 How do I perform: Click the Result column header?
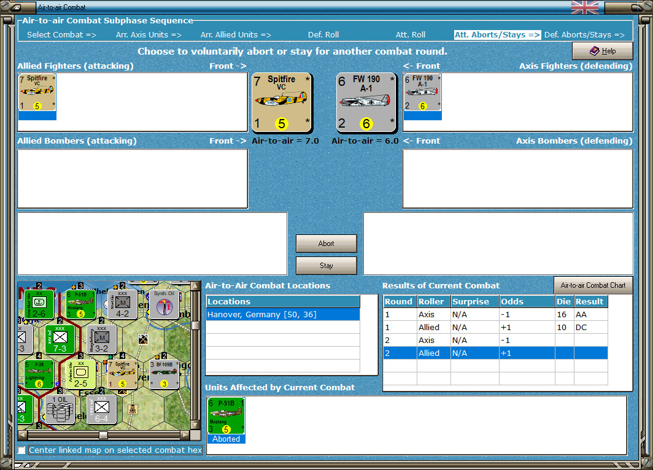click(590, 301)
